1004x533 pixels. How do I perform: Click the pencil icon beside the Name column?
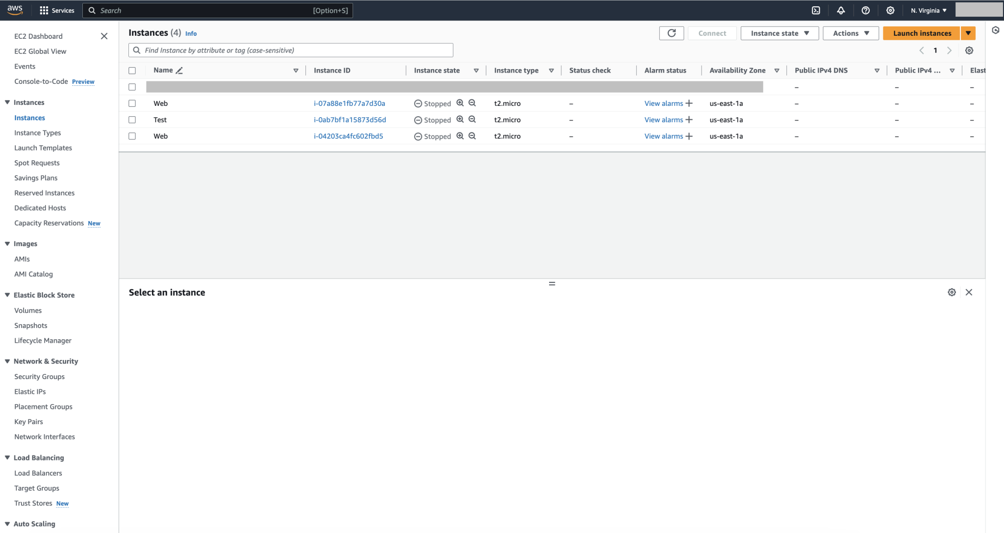pyautogui.click(x=179, y=70)
